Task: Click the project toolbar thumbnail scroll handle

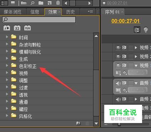Action: (72, 3)
